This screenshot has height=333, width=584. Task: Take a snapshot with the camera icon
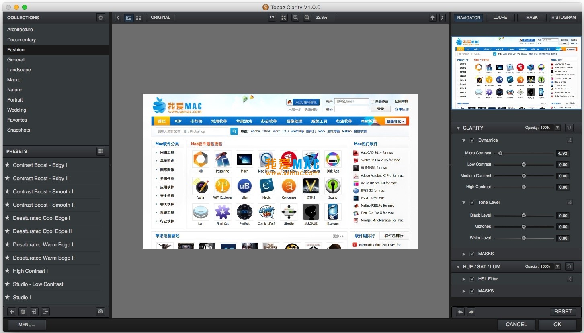click(100, 312)
